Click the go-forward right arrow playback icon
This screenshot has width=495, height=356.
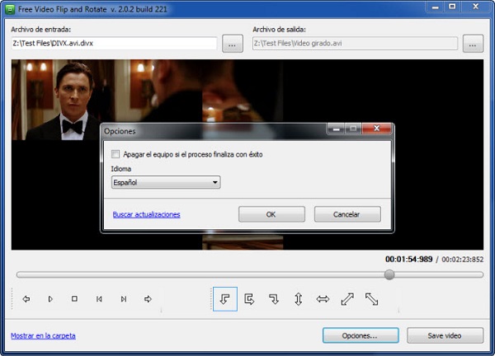tap(148, 298)
